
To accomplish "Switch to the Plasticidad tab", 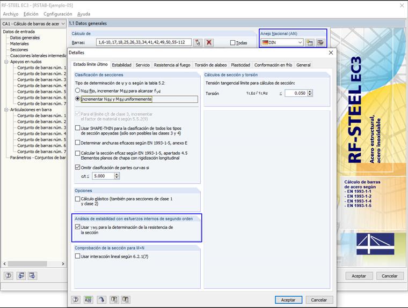I will [241, 65].
